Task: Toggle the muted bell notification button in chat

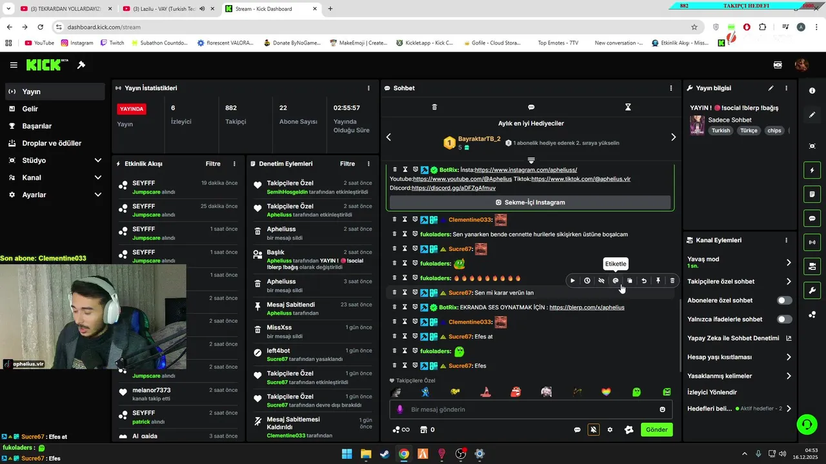Action: (x=593, y=430)
